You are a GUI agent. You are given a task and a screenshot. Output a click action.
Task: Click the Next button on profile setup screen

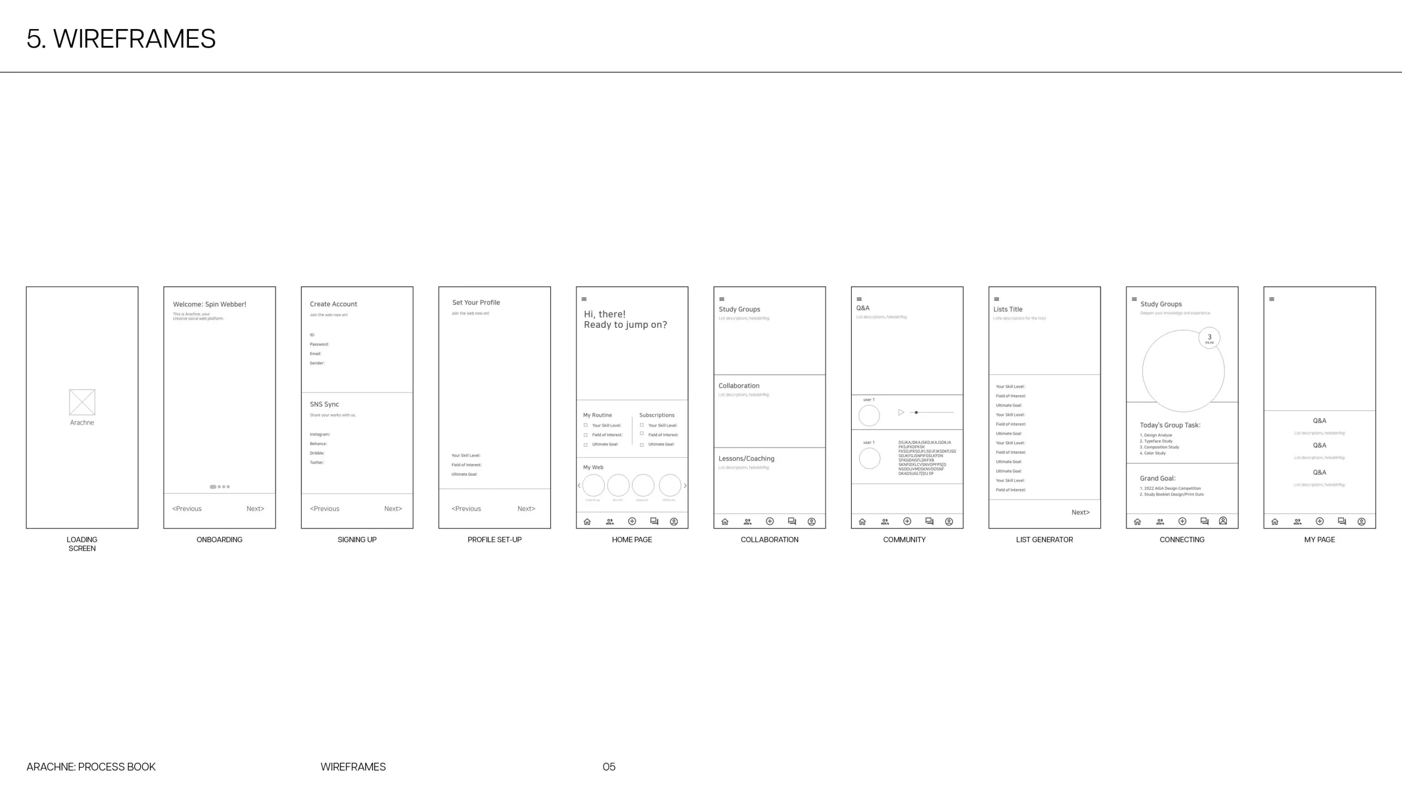coord(528,508)
